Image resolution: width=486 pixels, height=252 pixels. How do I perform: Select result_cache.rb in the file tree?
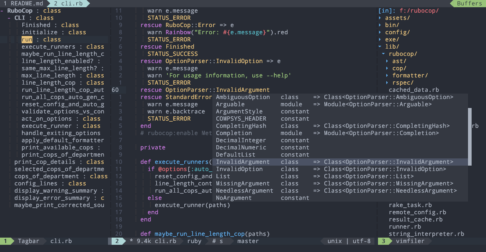416,220
